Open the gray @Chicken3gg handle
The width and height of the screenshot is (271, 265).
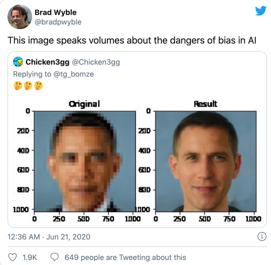[x=96, y=62]
